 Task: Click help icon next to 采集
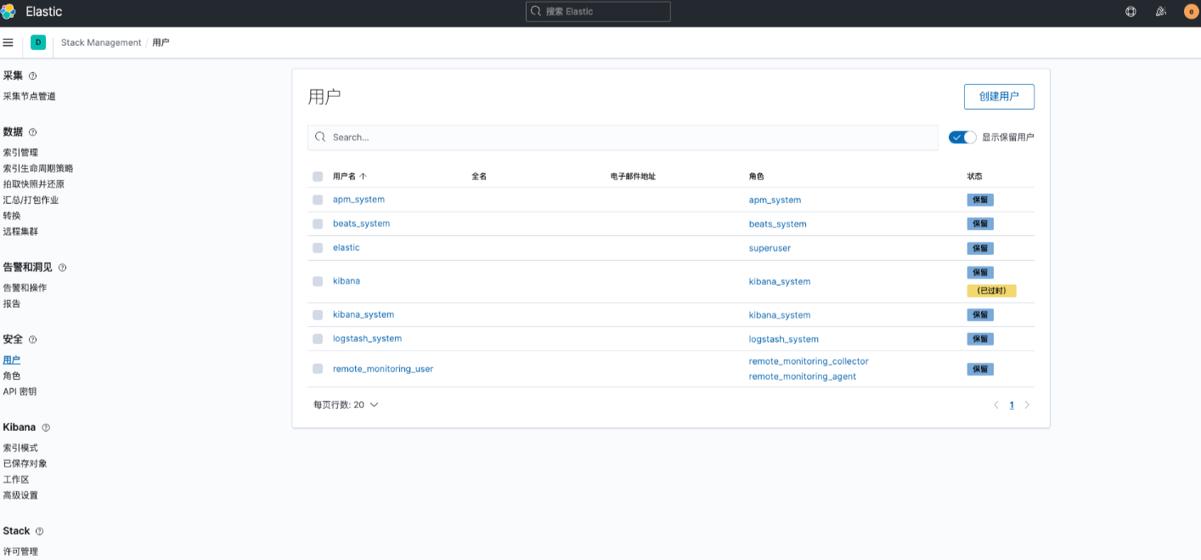point(33,76)
